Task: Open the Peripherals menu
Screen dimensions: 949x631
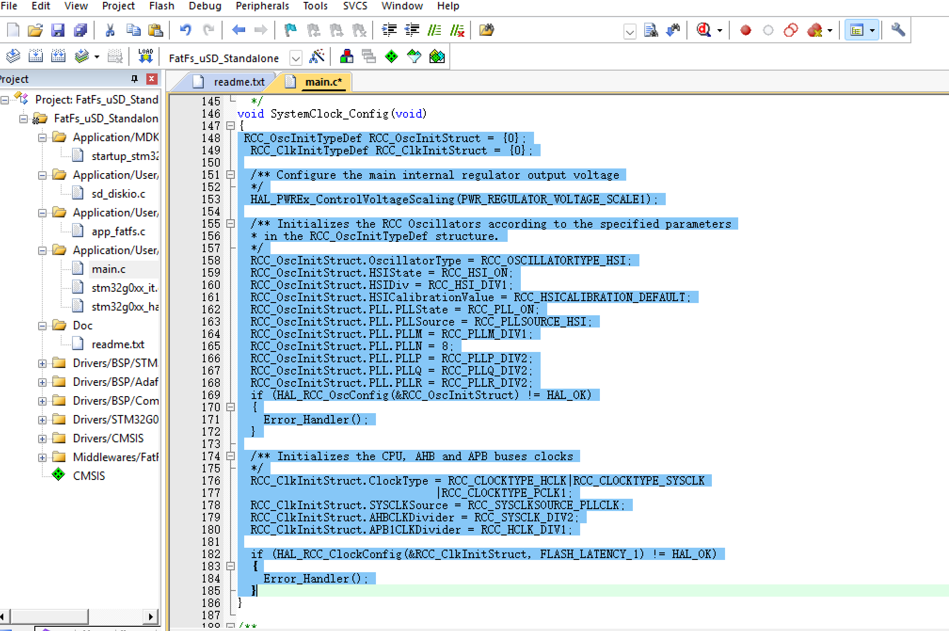Action: pos(262,6)
